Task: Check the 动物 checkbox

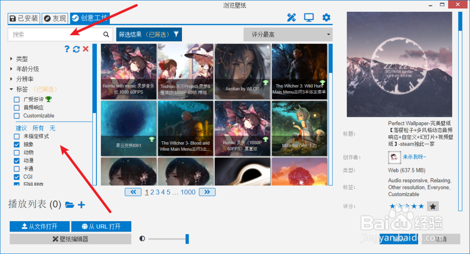Action: pos(17,153)
